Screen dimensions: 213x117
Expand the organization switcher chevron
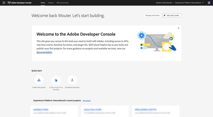click(x=203, y=3)
